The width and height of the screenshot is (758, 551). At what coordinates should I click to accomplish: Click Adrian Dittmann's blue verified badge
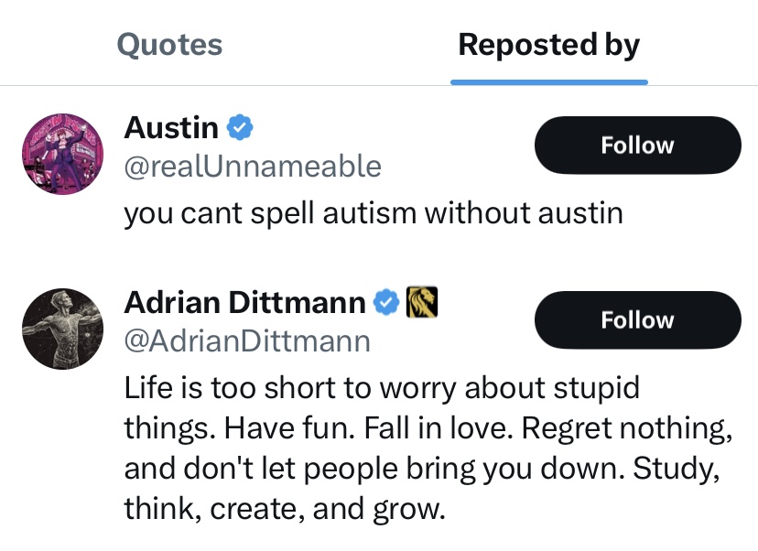pyautogui.click(x=388, y=301)
